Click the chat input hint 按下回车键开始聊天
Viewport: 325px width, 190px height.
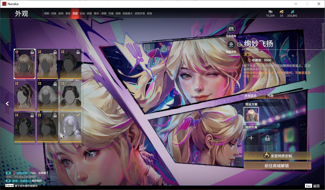tap(26, 186)
